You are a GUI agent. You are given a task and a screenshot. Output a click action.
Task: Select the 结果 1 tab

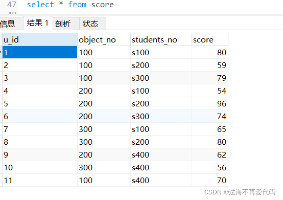(38, 23)
